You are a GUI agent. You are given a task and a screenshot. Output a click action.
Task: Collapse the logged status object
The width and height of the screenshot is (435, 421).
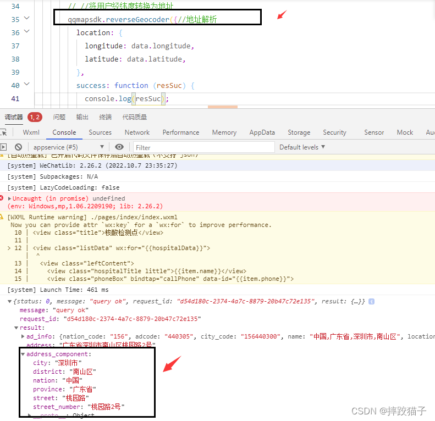click(x=10, y=302)
